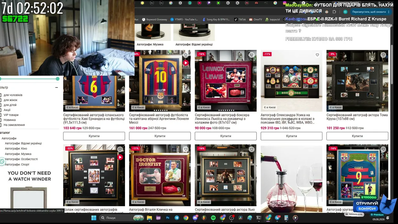Enable the 'Акції' filter checkbox
Screen dimensions: 398x224
pos(1,110)
